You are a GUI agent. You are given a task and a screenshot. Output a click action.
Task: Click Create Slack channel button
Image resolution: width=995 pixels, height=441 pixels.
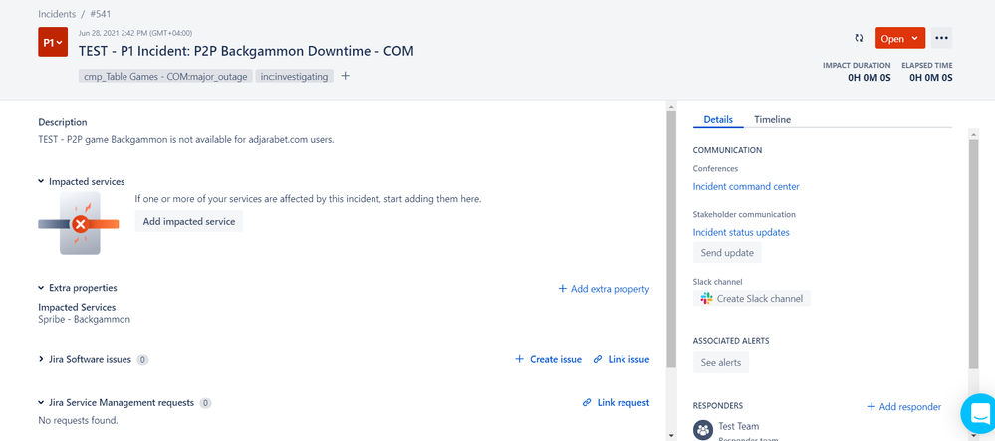pyautogui.click(x=751, y=299)
